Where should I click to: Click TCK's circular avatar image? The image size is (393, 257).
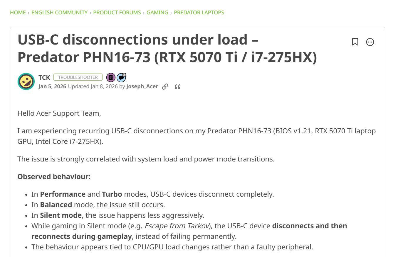(26, 81)
